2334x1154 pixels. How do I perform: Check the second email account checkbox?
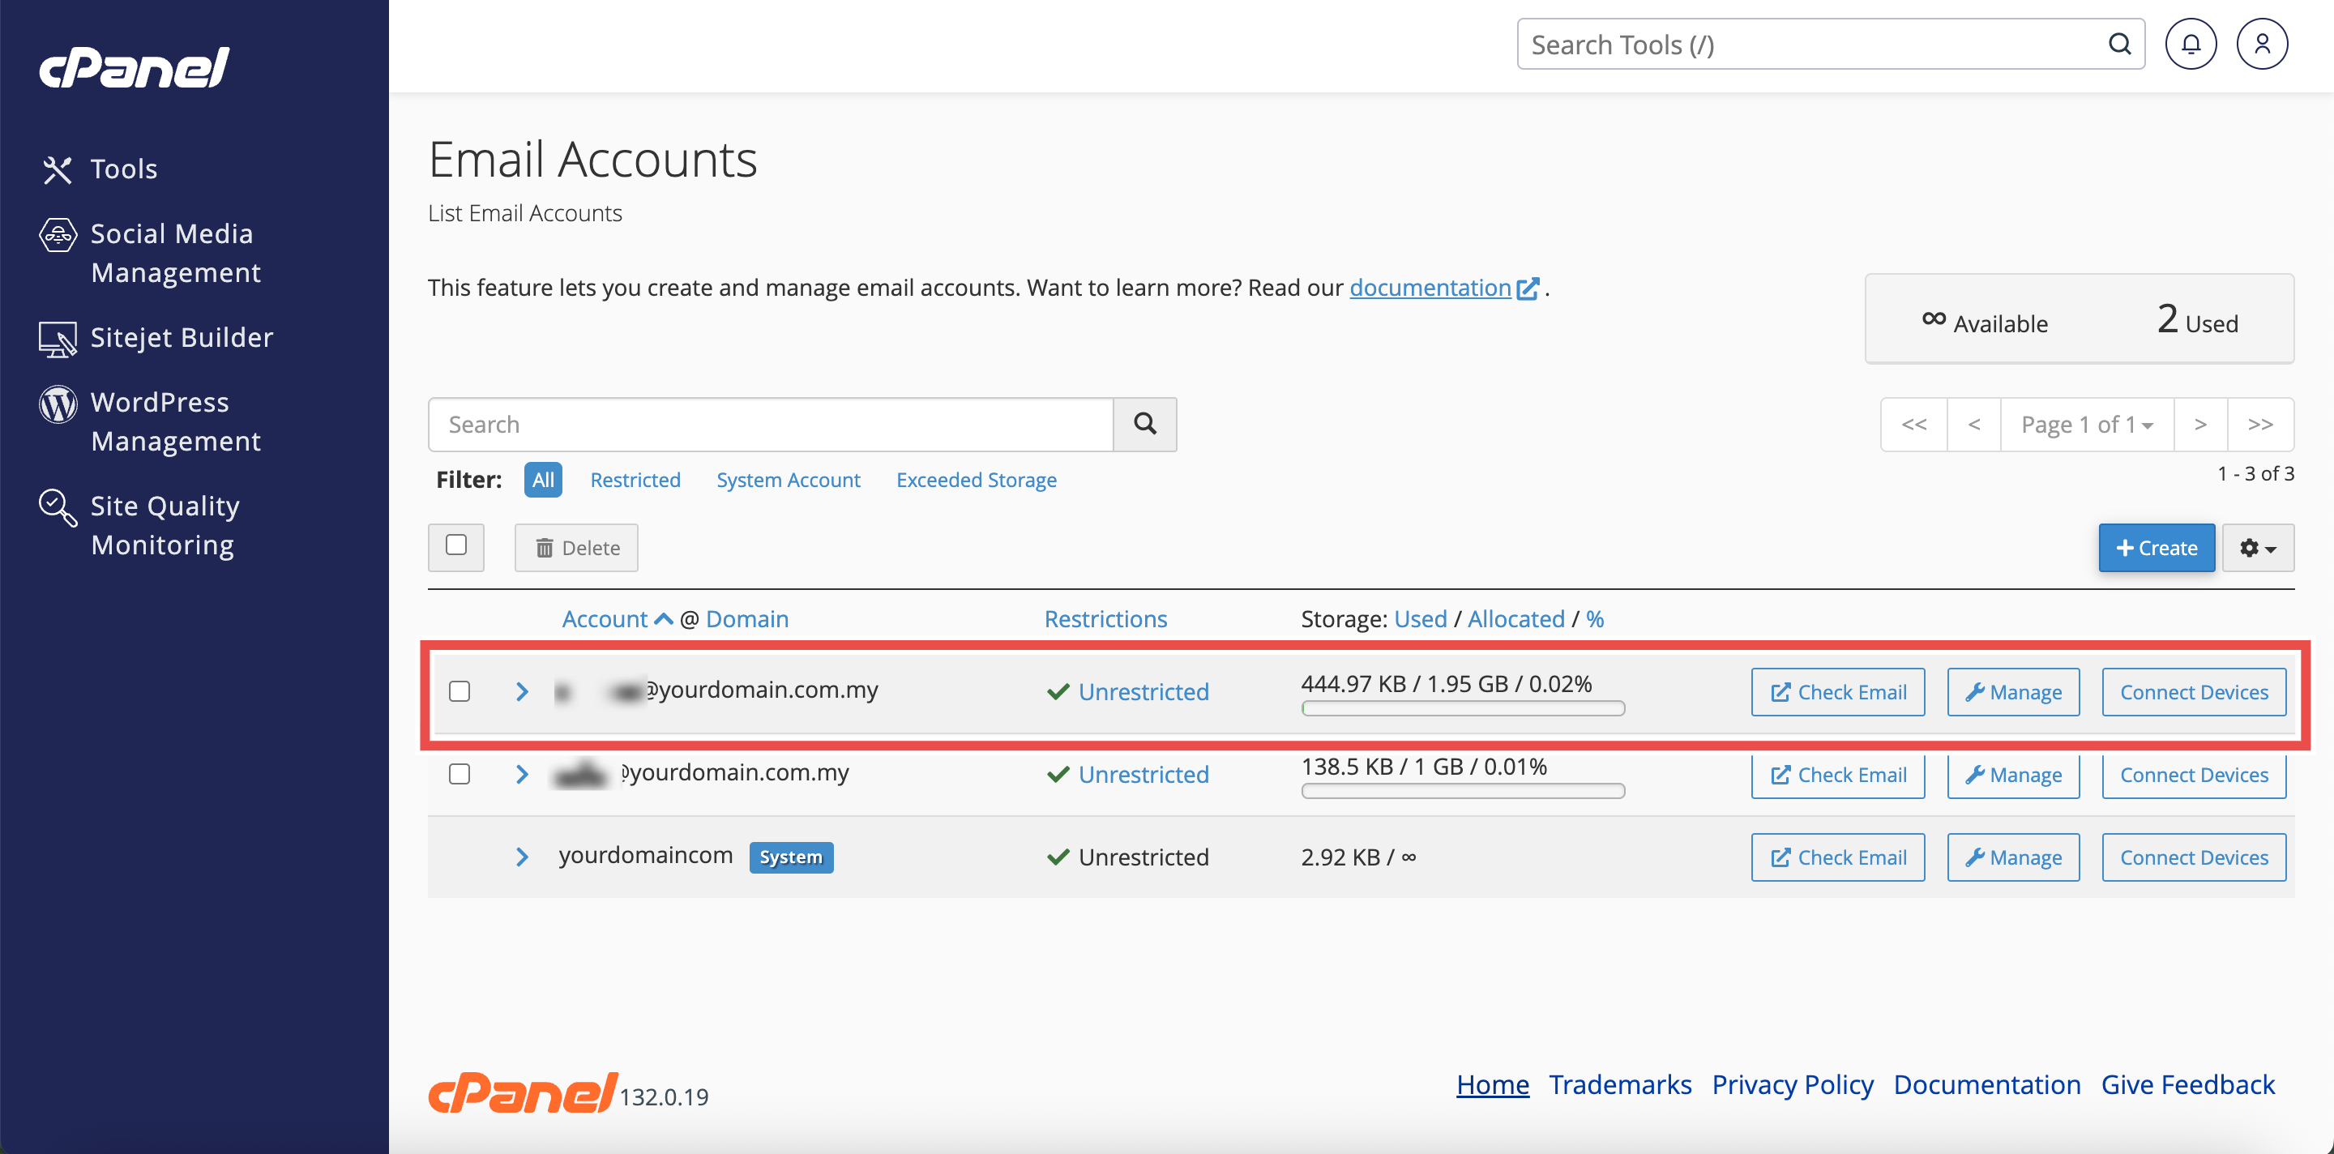(x=460, y=774)
